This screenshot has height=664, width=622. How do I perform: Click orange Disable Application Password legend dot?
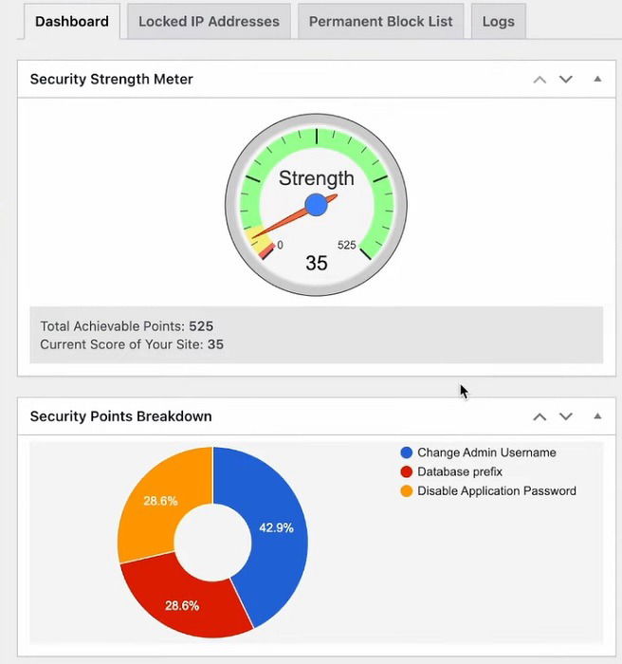click(x=407, y=491)
